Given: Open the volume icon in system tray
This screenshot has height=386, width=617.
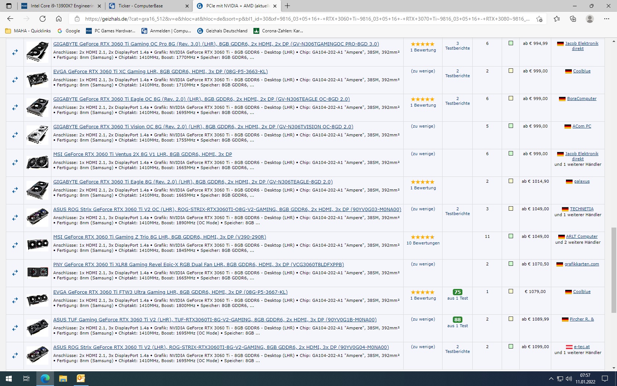Looking at the screenshot, I should [569, 379].
